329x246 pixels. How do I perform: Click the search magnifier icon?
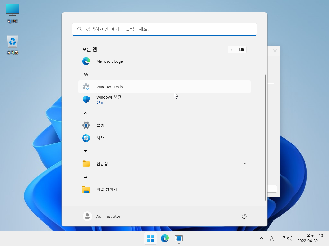click(80, 29)
